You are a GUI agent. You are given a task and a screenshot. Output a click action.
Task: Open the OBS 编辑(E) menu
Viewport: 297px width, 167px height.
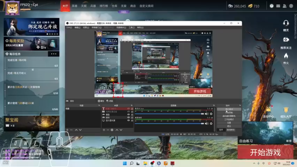pos(78,27)
